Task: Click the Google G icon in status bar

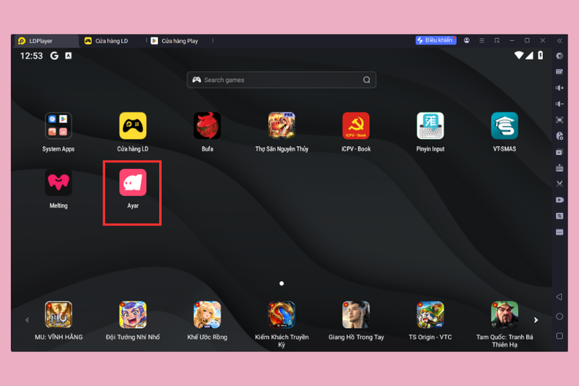Action: point(54,56)
